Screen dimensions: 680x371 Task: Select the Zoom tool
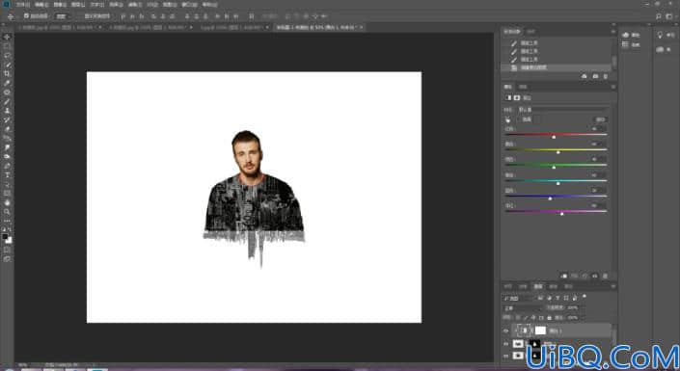tap(7, 211)
